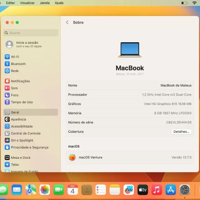The image size is (200, 200).
Task: Open Notes in the Dock
Action: coord(115,190)
